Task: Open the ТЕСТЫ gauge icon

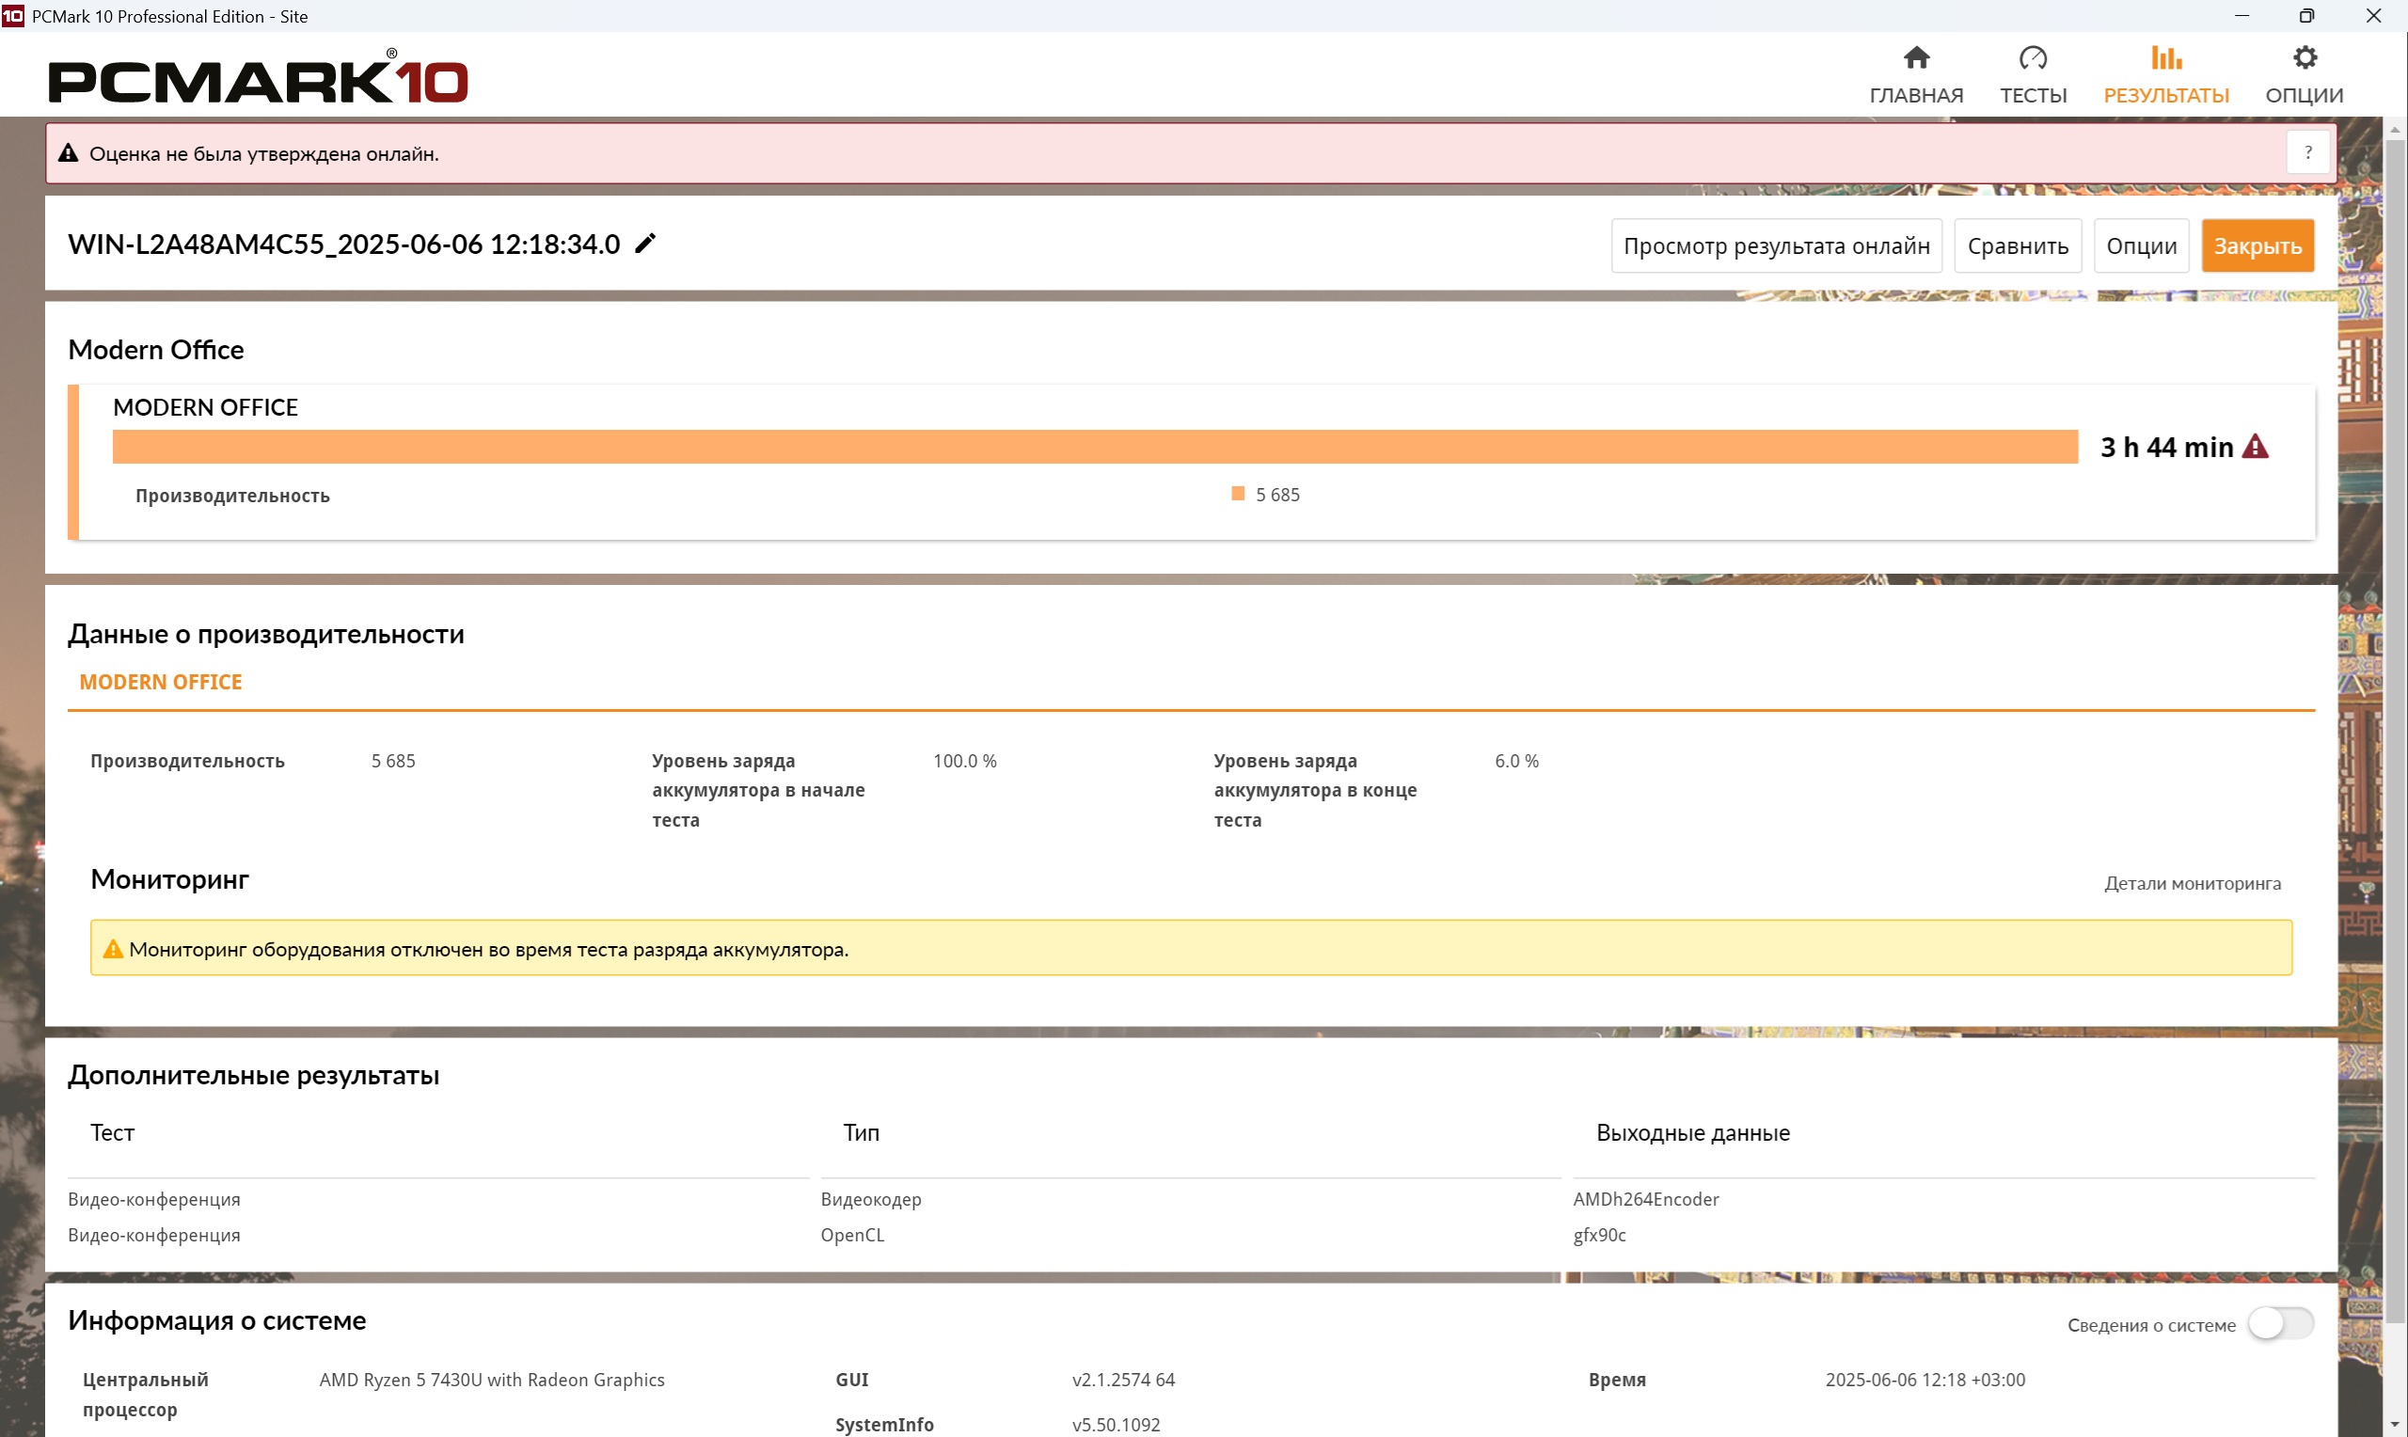Action: [2033, 58]
